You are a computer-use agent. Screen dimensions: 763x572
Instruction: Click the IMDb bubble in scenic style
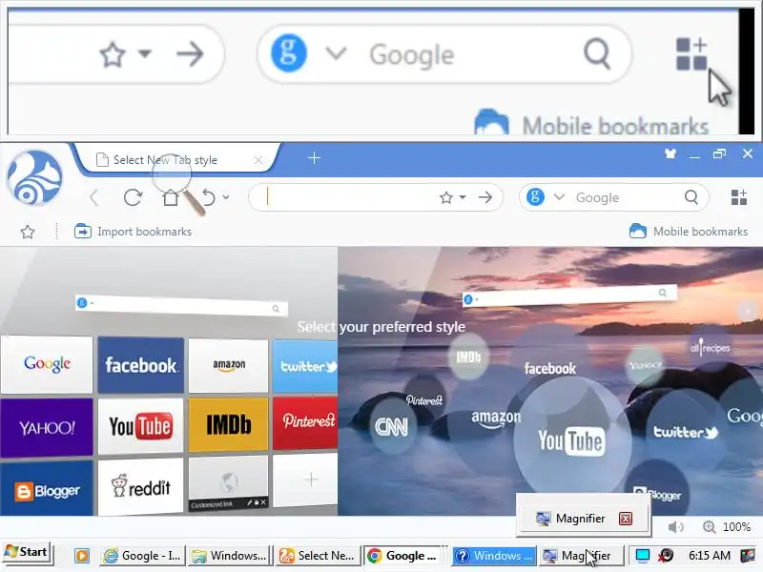coord(468,357)
